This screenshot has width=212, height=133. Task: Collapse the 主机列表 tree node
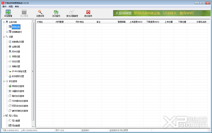pos(4,22)
